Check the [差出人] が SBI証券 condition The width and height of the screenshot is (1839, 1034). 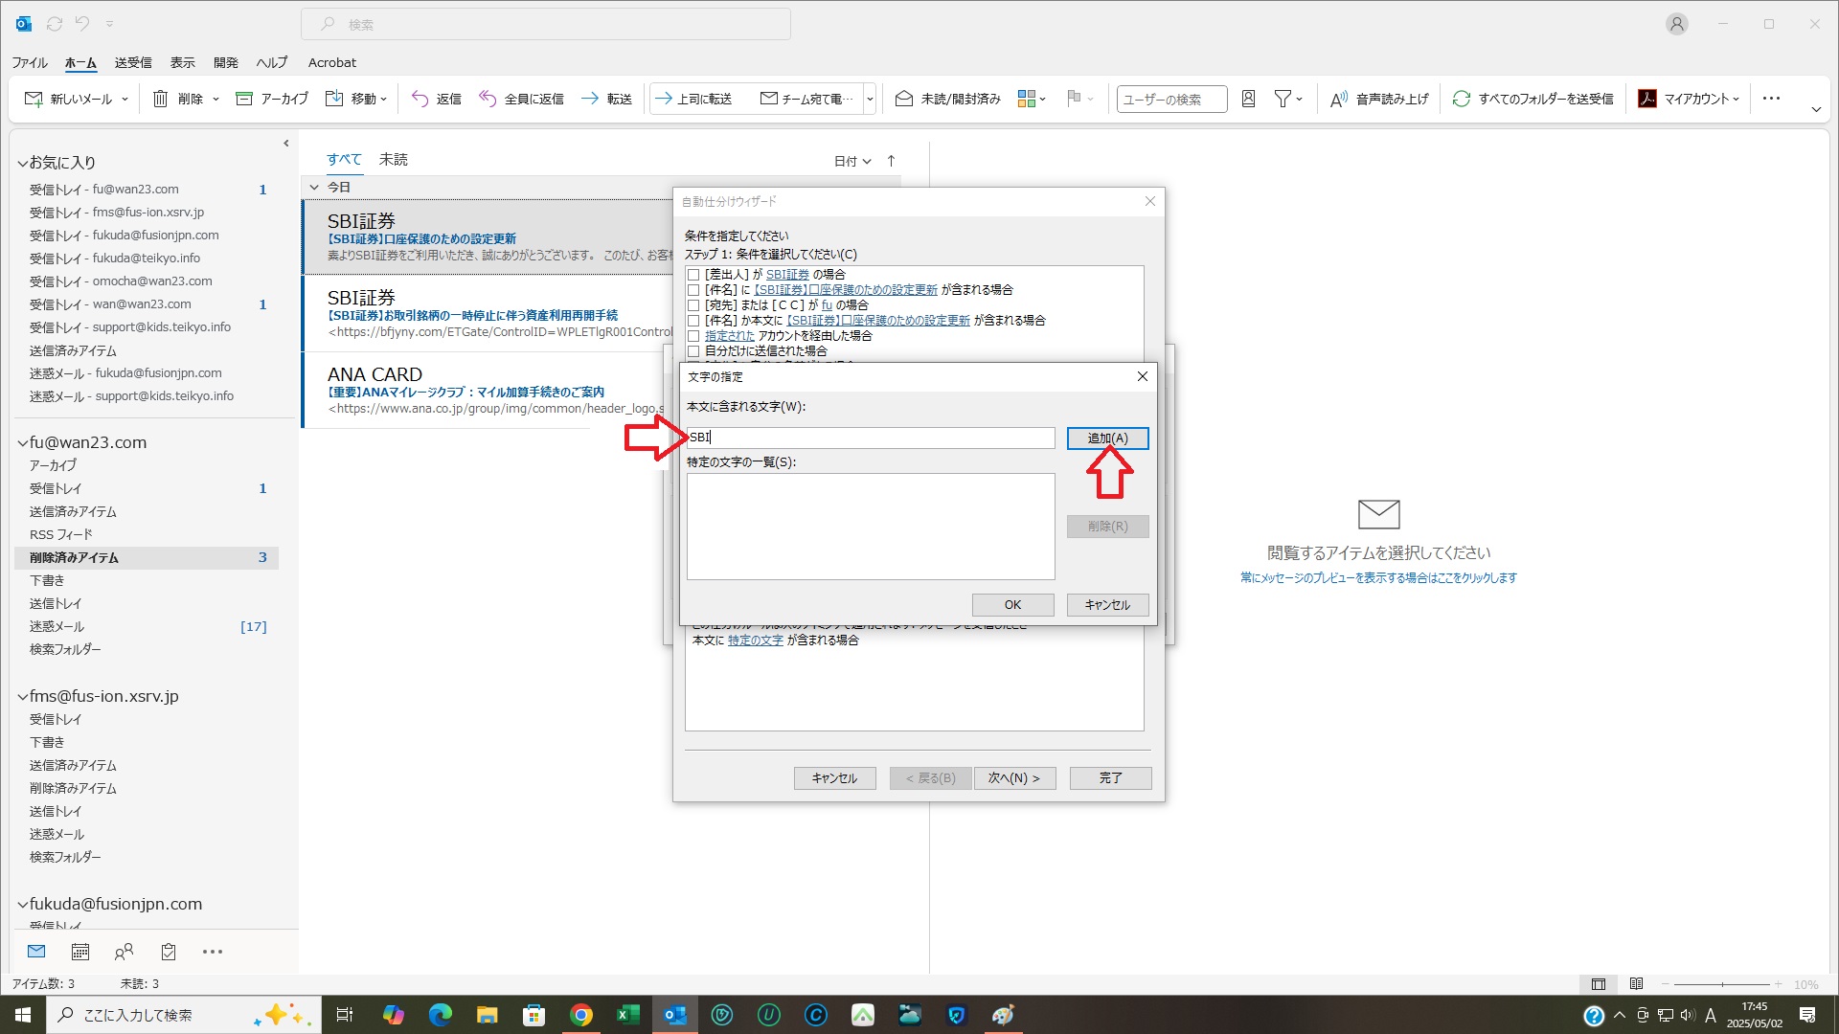[693, 275]
